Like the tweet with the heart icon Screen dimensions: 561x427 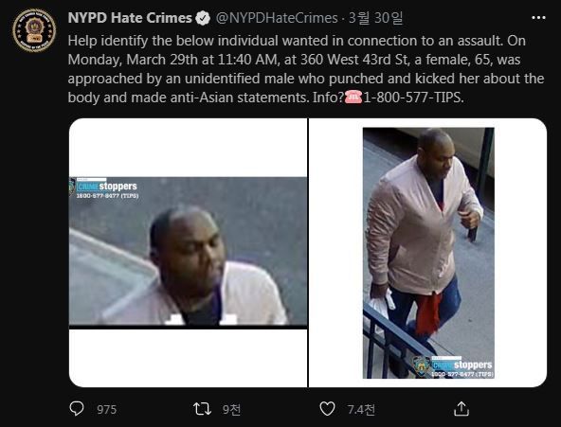click(x=327, y=409)
